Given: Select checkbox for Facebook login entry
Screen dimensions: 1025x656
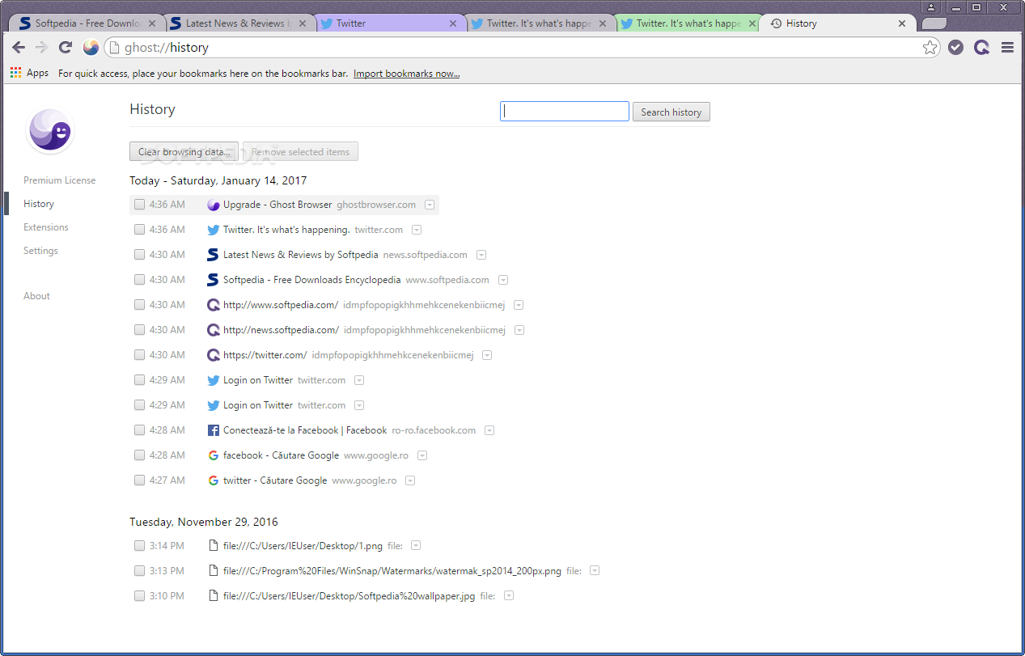Looking at the screenshot, I should click(140, 430).
